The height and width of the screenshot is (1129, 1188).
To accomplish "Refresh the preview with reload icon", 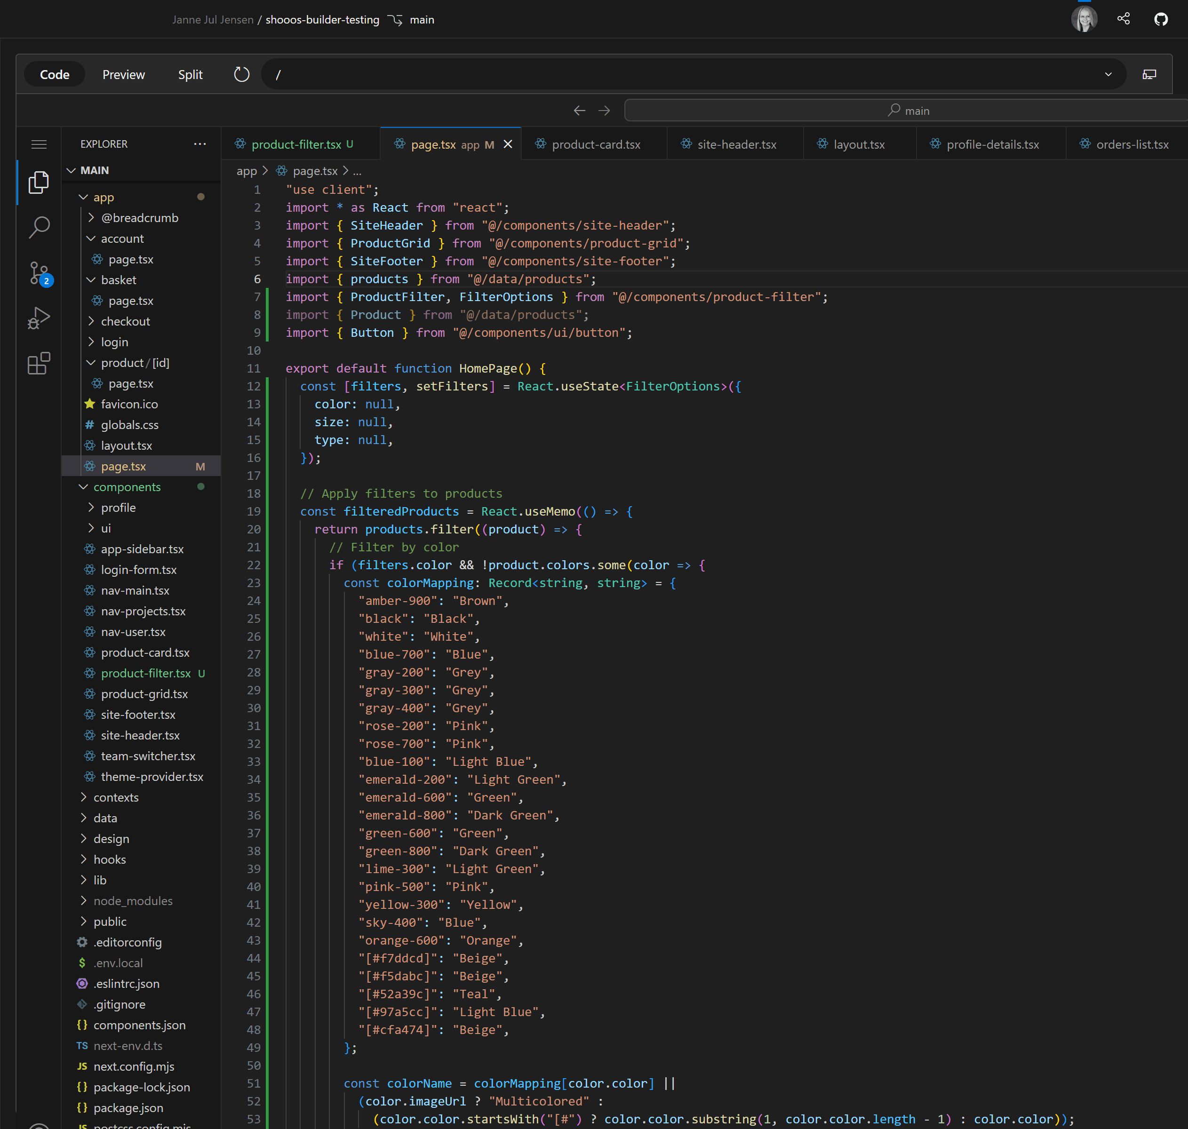I will (x=241, y=75).
